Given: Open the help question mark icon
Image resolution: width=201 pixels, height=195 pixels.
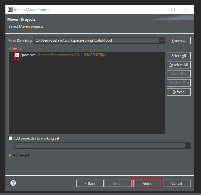Looking at the screenshot, I should point(13,183).
